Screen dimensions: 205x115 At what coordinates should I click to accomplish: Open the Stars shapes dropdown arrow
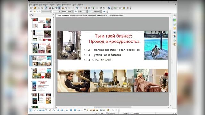pyautogui.click(x=81, y=110)
